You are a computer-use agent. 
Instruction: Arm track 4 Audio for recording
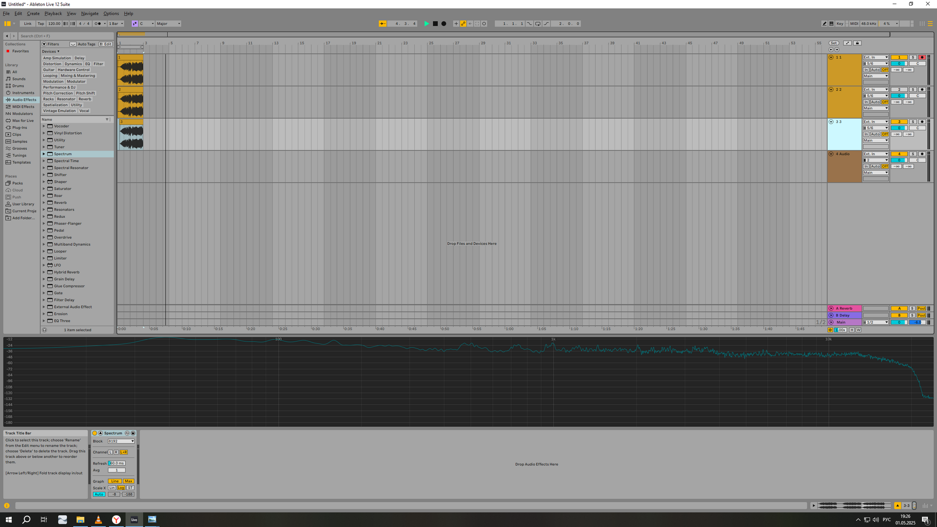tap(922, 154)
